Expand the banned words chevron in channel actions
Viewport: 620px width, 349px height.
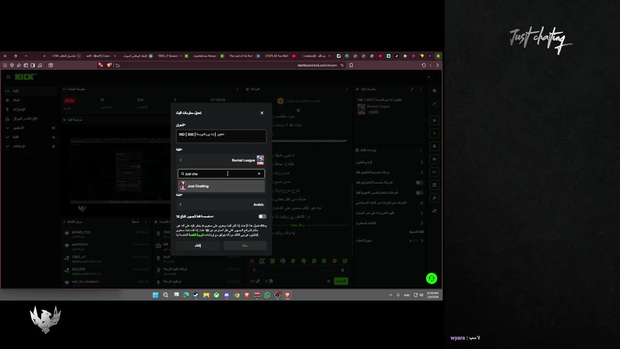421,223
